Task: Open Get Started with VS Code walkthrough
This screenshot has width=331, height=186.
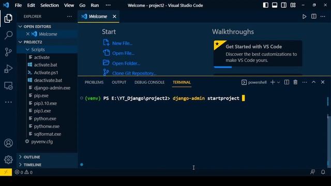Action: pos(258,54)
